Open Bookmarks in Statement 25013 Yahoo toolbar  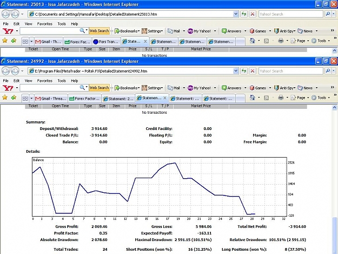(x=127, y=31)
